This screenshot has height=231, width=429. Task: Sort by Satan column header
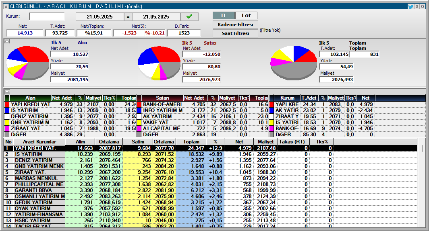pyautogui.click(x=162, y=98)
